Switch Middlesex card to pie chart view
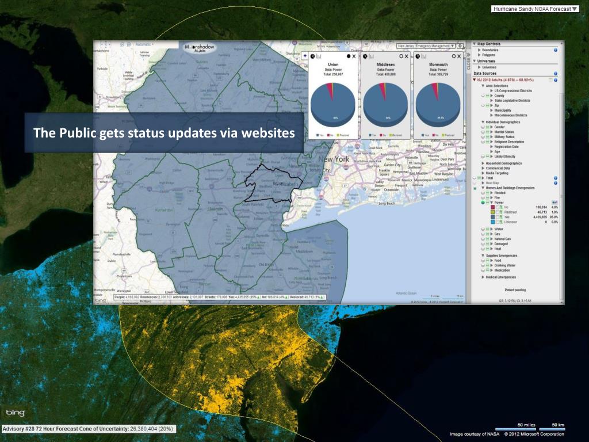 click(x=365, y=56)
